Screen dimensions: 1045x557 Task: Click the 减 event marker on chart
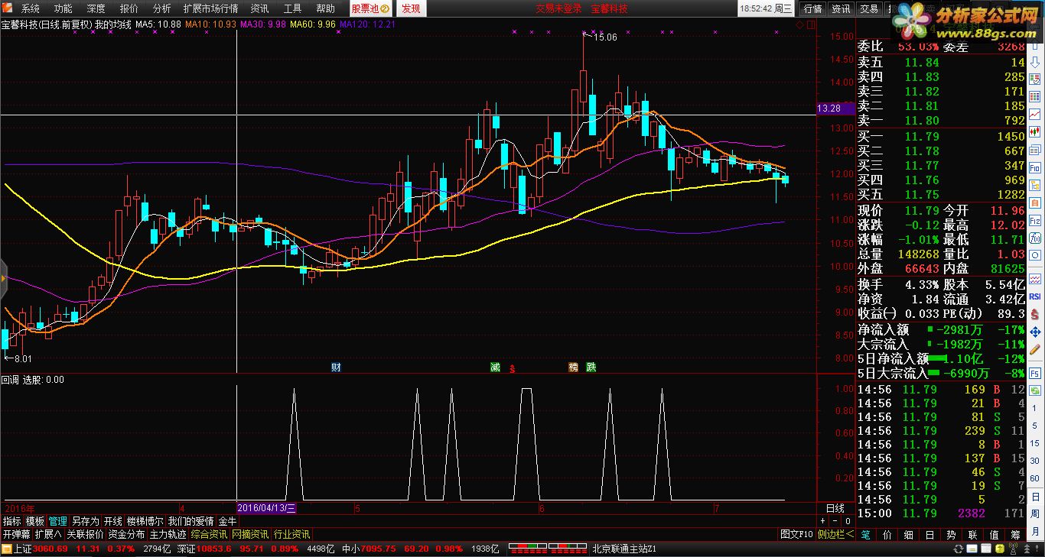point(495,368)
